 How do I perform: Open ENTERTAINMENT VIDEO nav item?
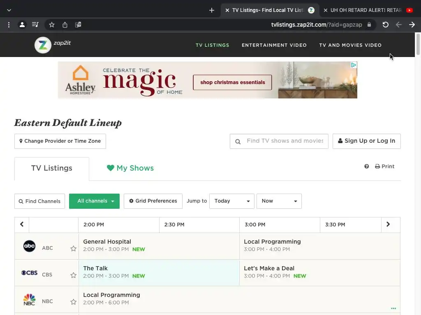coord(274,45)
